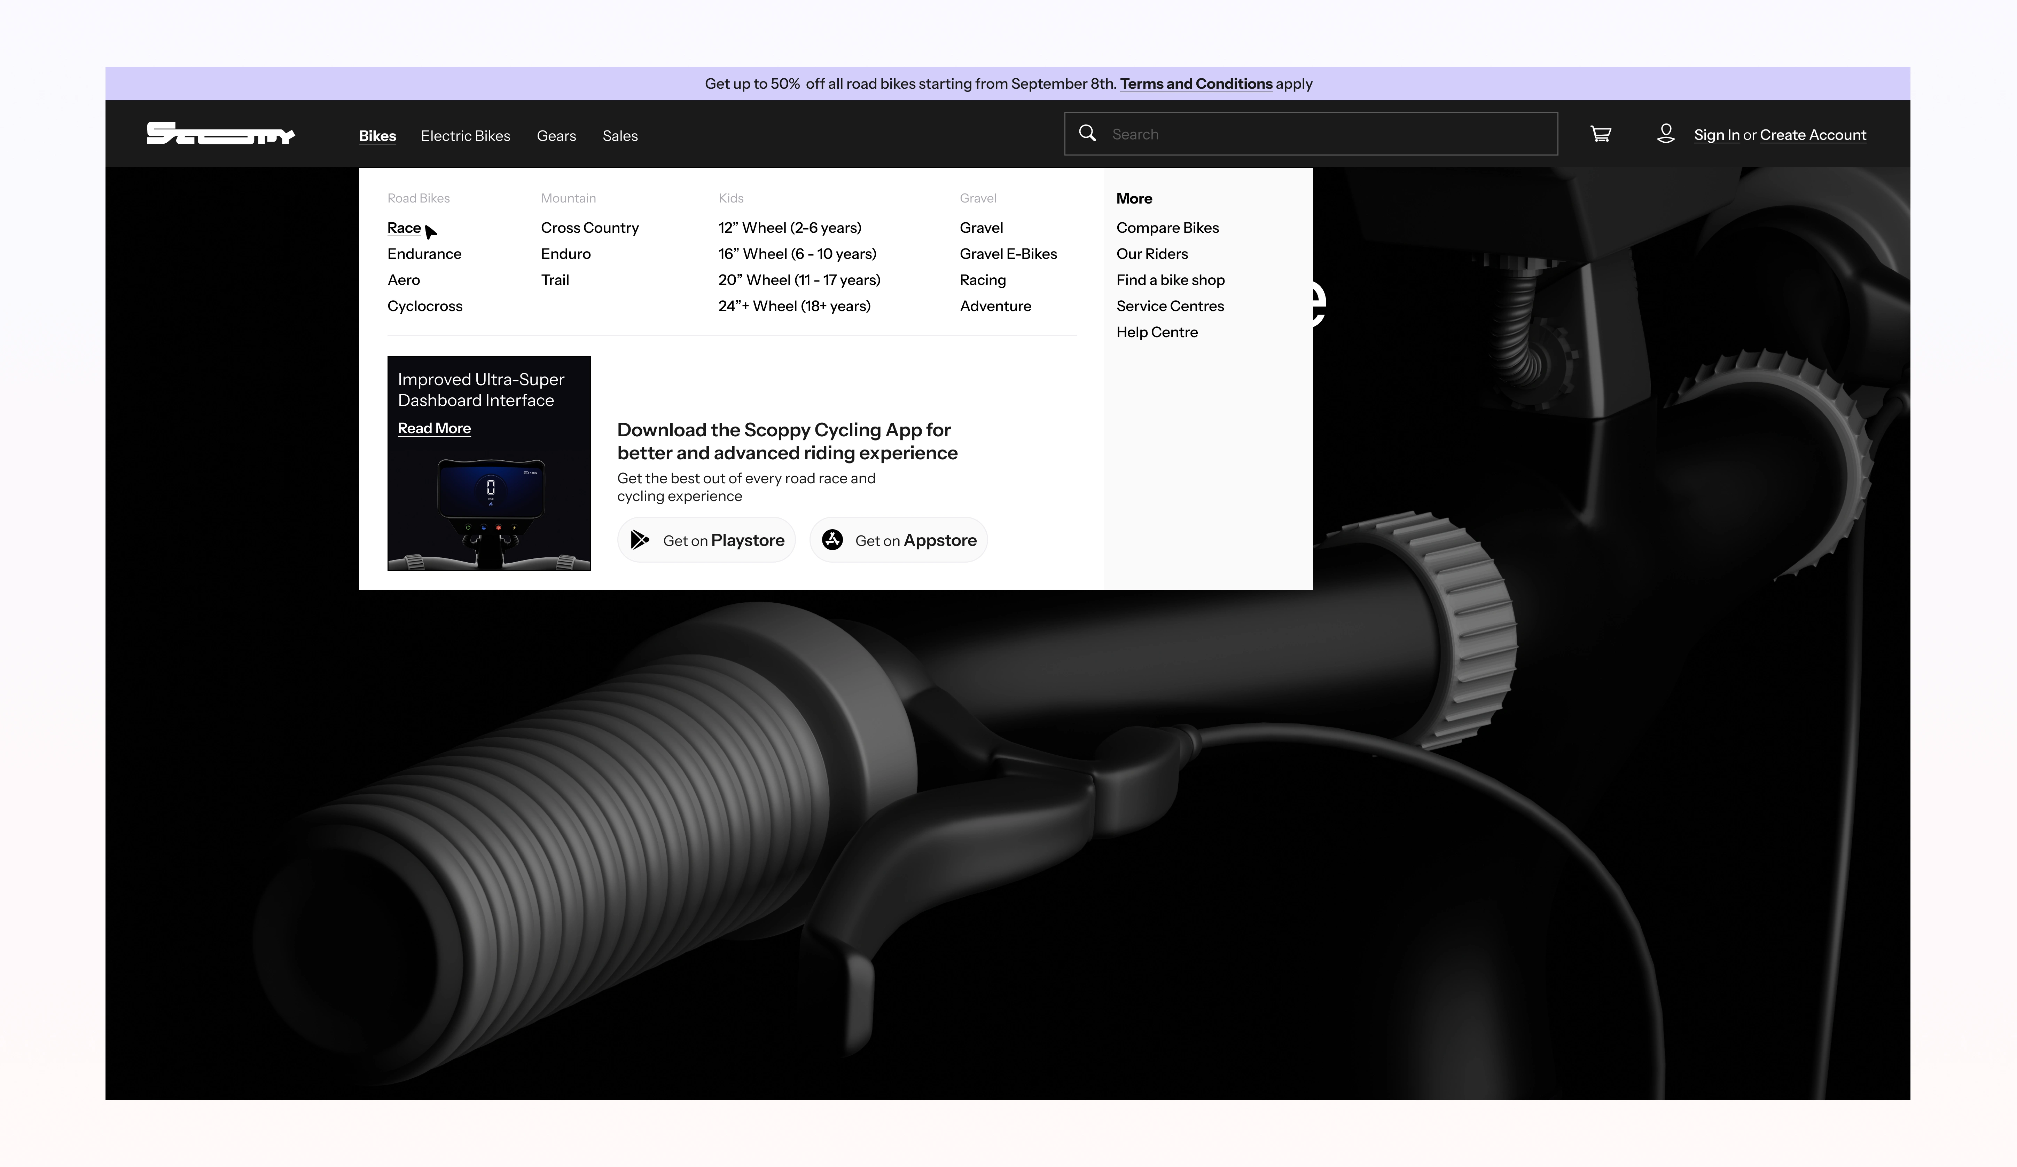The image size is (2017, 1167).
Task: Click the user profile icon
Action: click(1666, 134)
